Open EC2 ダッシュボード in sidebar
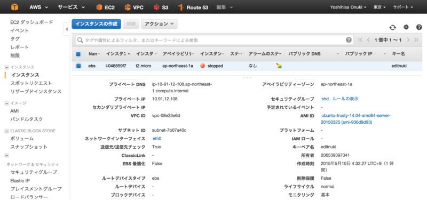427x200 pixels. pos(31,22)
